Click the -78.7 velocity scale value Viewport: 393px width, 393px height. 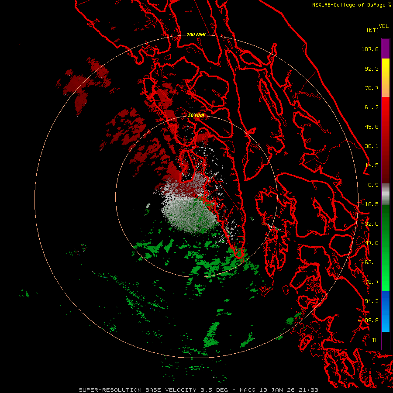[x=370, y=282]
